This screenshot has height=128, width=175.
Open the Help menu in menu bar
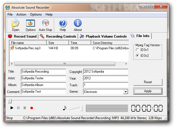[49, 14]
